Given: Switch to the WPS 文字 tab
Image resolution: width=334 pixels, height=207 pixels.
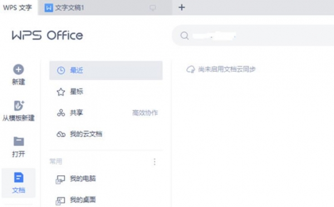Looking at the screenshot, I should click(x=17, y=8).
